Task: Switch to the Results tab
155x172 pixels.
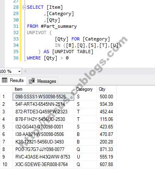Action: (x=13, y=80)
